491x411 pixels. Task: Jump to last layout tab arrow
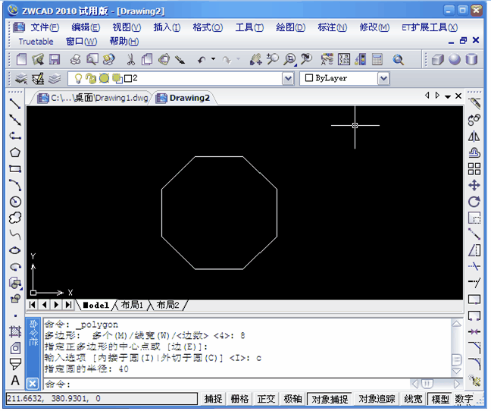coord(68,305)
